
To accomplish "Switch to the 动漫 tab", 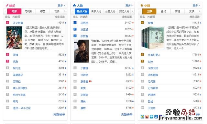I will coord(57,12).
